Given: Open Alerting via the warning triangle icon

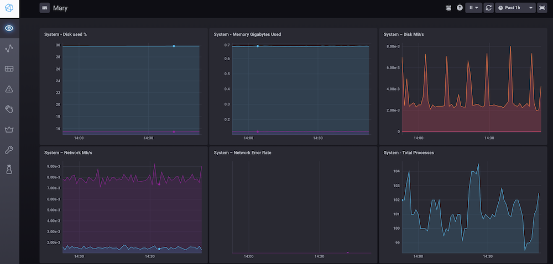Looking at the screenshot, I should 9,89.
